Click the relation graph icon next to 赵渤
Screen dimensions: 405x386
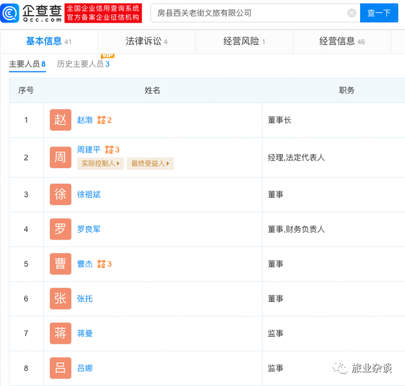pyautogui.click(x=101, y=120)
